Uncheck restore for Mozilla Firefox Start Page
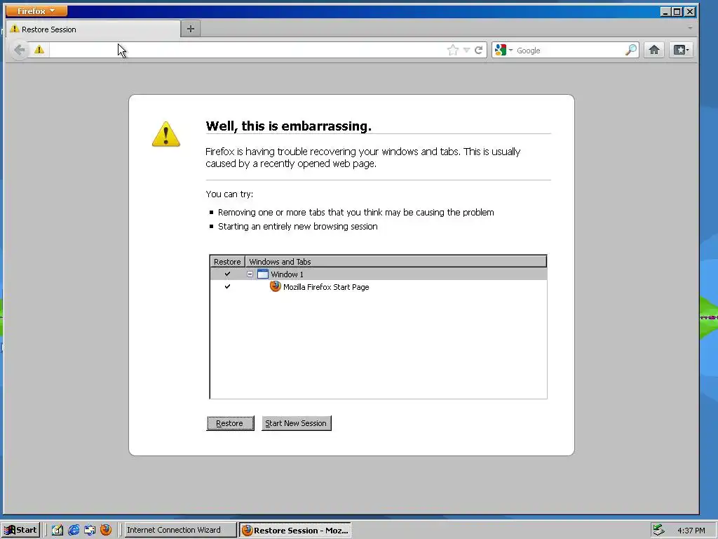The height and width of the screenshot is (539, 718). click(227, 286)
